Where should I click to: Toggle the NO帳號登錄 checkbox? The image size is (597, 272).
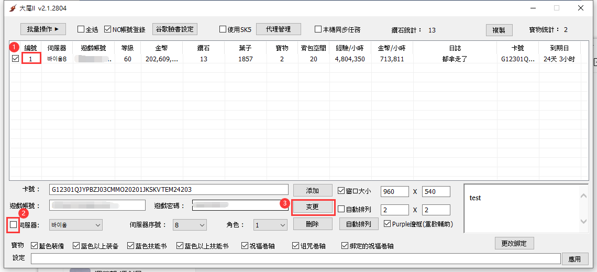click(x=108, y=30)
